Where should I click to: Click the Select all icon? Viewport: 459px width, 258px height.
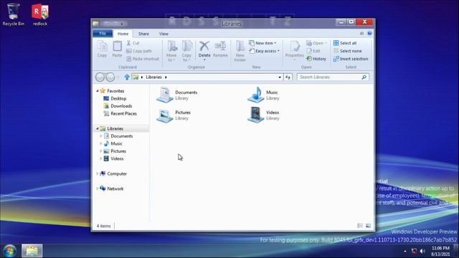tap(336, 43)
